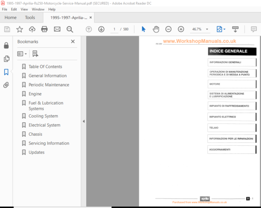
Task: Click the Save file icon
Action: (x=7, y=29)
